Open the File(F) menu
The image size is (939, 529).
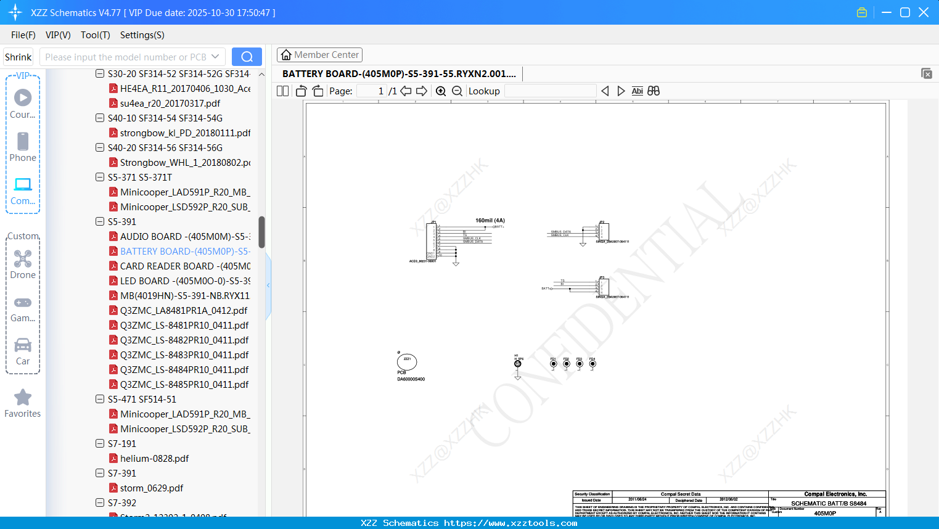tap(23, 35)
